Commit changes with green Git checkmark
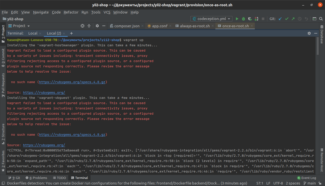The height and width of the screenshot is (186, 325). coord(287,19)
